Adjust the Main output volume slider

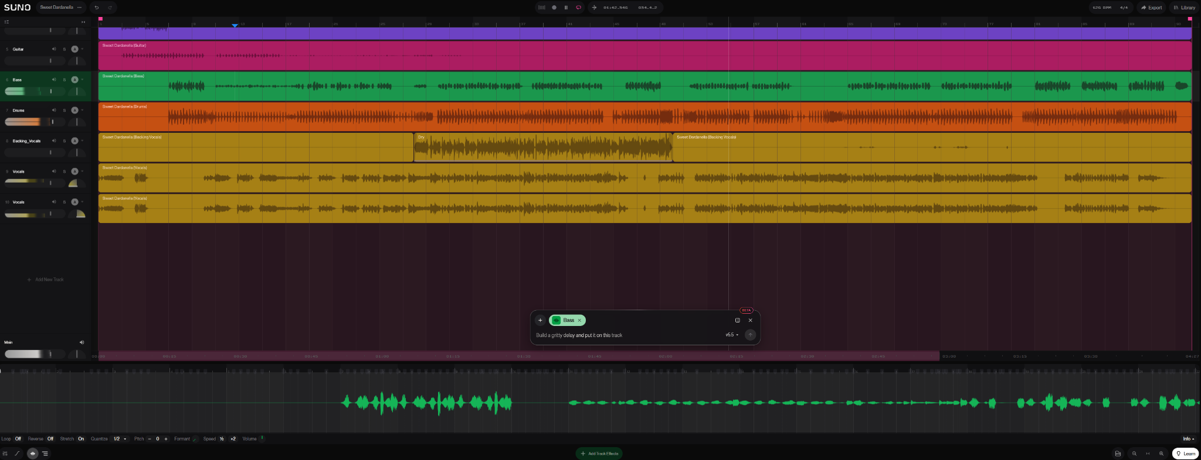35,354
